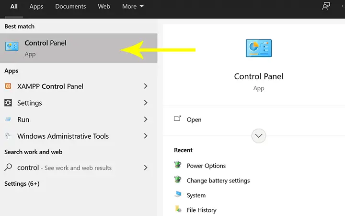Click the magnifying glass search icon
345x216 pixels.
click(8, 168)
